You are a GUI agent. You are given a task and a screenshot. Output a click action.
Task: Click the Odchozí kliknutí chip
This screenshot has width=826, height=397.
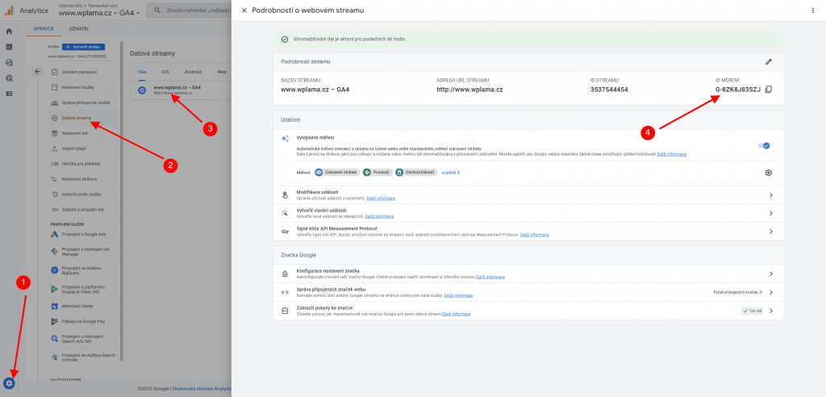point(416,173)
